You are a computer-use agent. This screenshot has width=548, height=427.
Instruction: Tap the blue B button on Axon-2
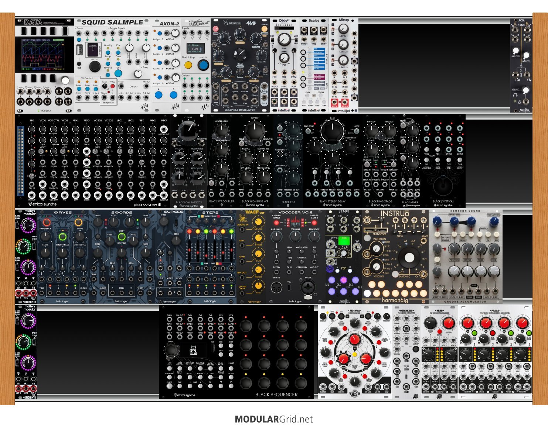coord(173,95)
